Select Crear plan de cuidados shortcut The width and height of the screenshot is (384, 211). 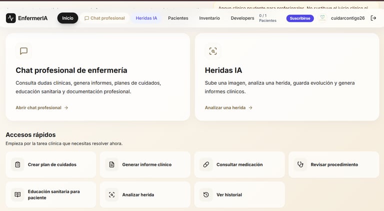pyautogui.click(x=51, y=165)
